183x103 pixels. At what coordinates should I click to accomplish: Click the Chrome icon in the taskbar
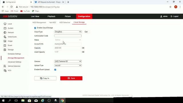pyautogui.click(x=62, y=100)
